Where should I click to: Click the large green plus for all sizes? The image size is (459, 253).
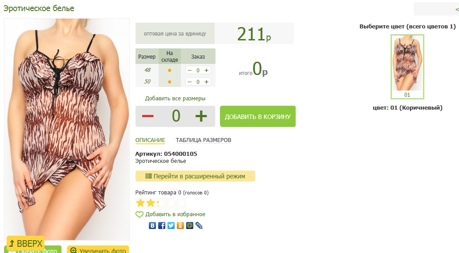click(201, 116)
